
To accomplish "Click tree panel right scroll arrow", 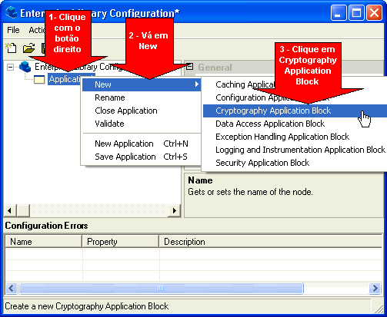I will (175, 211).
